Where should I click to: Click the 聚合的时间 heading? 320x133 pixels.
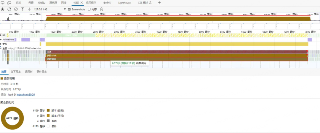coord(7,102)
